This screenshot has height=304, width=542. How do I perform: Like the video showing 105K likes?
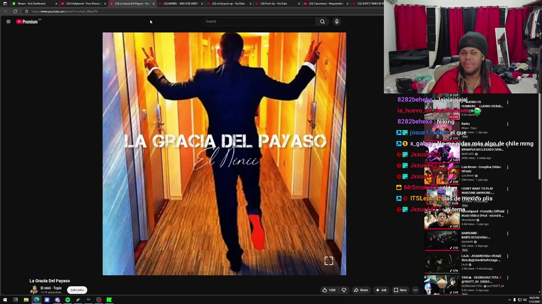click(x=329, y=290)
